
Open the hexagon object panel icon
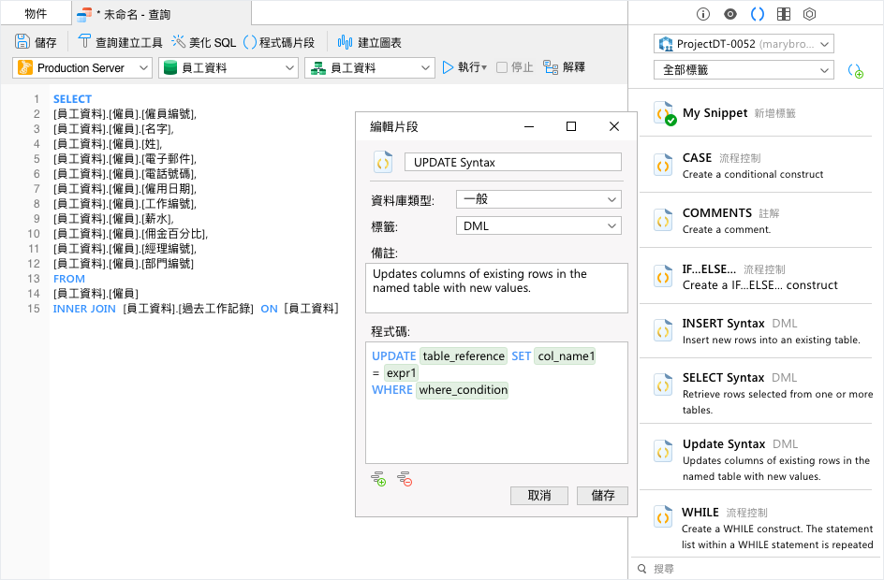pos(810,14)
